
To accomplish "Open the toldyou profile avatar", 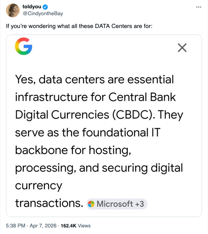I will 12,10.
